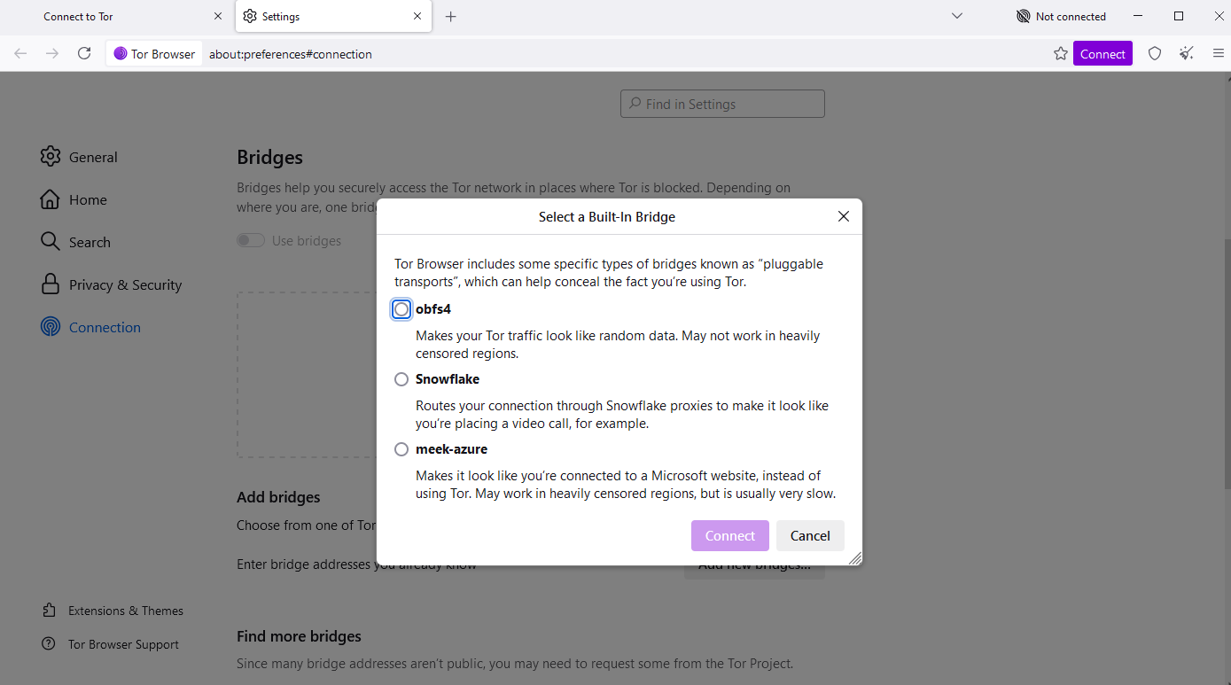Click the General gear icon
This screenshot has height=685, width=1231.
point(51,156)
